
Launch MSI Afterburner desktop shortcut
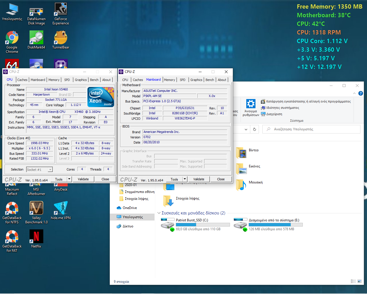tap(36, 189)
